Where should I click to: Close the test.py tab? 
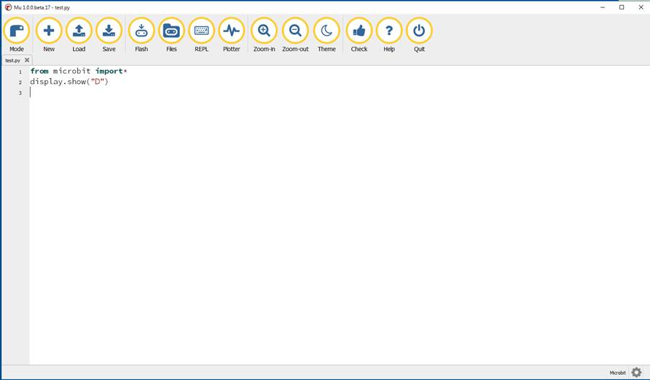tap(27, 60)
